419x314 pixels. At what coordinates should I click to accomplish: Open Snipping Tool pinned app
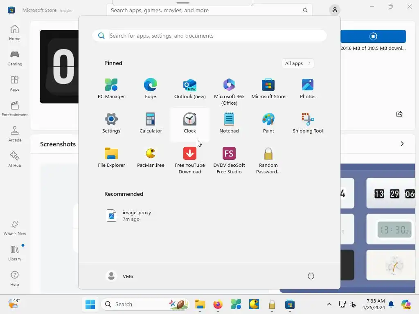[x=308, y=123]
